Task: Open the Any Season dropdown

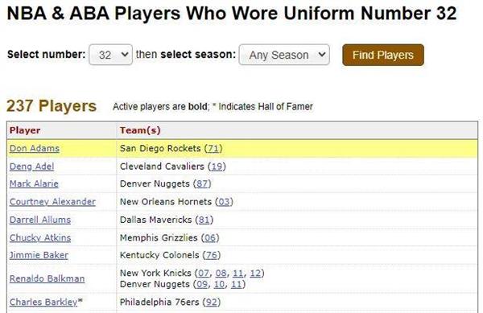Action: tap(284, 55)
